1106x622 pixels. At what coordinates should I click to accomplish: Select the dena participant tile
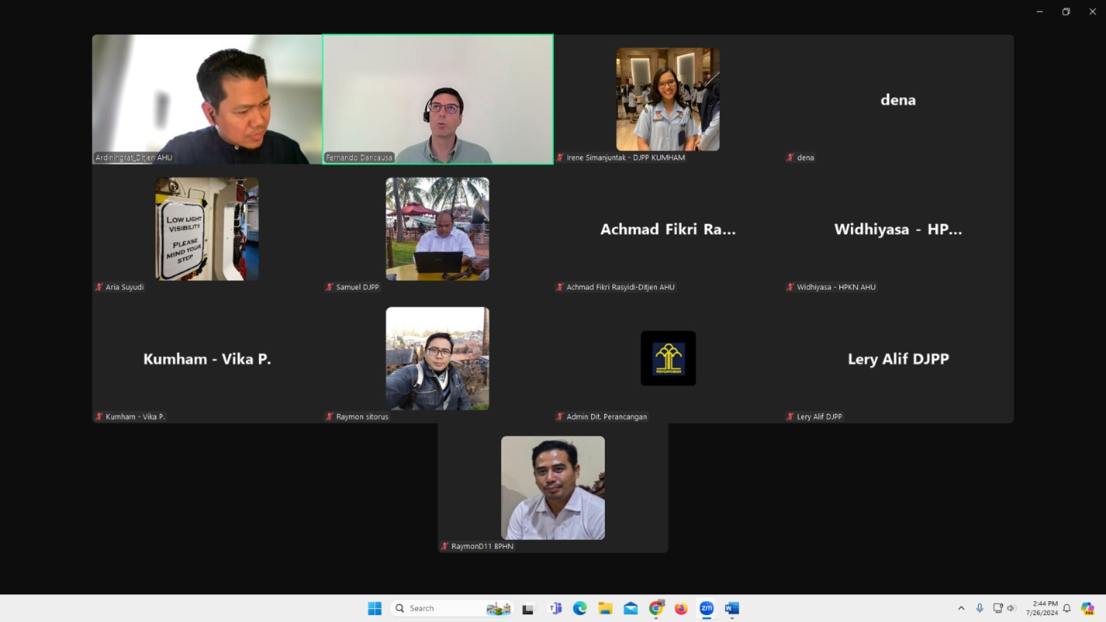point(898,99)
